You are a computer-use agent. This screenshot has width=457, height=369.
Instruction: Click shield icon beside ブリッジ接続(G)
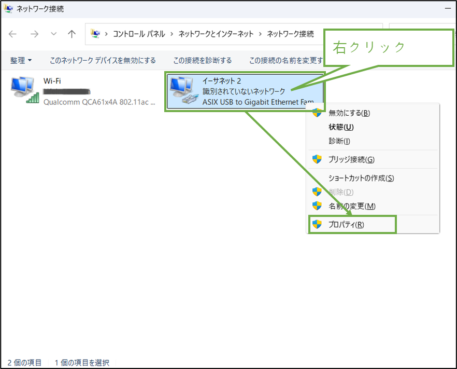317,159
